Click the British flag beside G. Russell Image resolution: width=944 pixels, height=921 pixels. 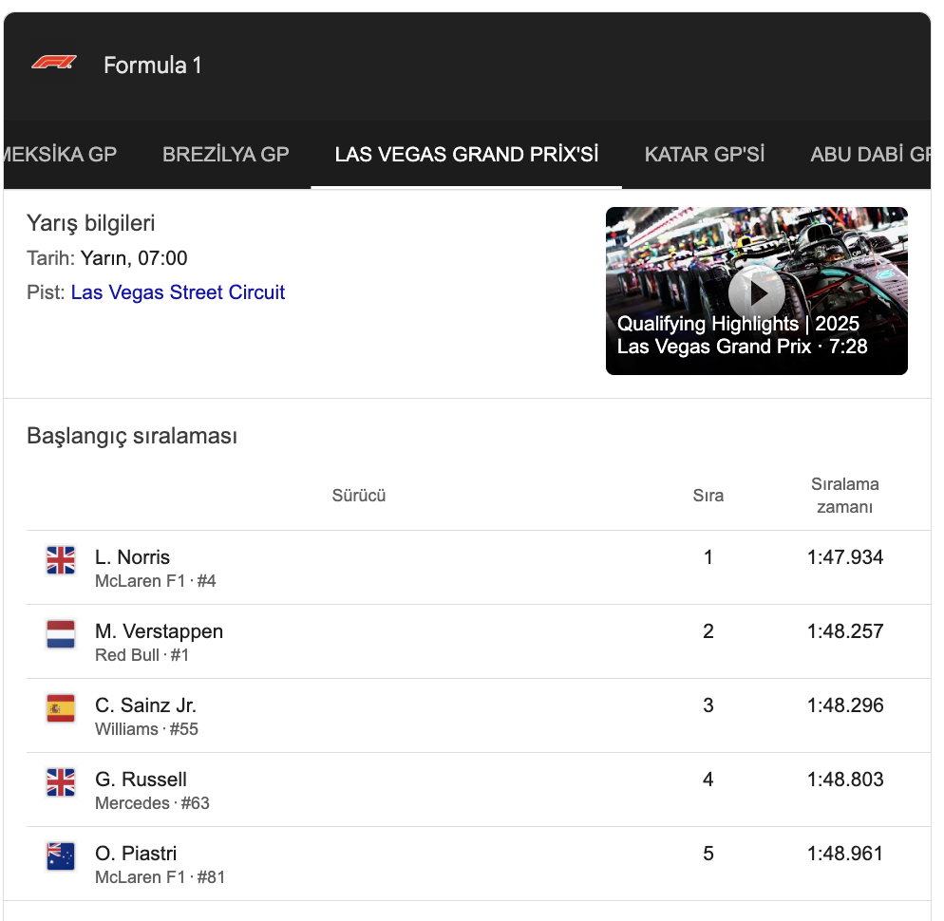(x=61, y=782)
